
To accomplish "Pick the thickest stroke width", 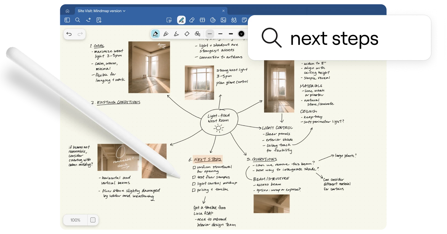I will (x=231, y=34).
